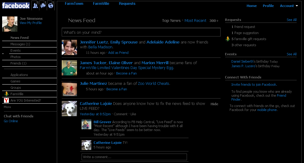The image size is (304, 163).
Task: Click Invite friends to join Facebook
Action: tap(254, 85)
